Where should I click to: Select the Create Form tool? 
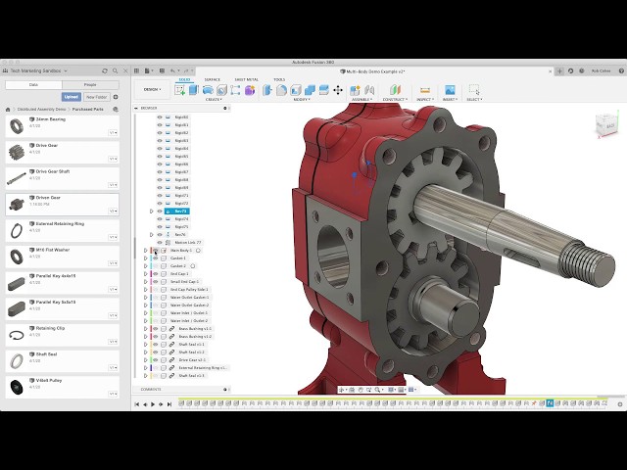pos(250,90)
